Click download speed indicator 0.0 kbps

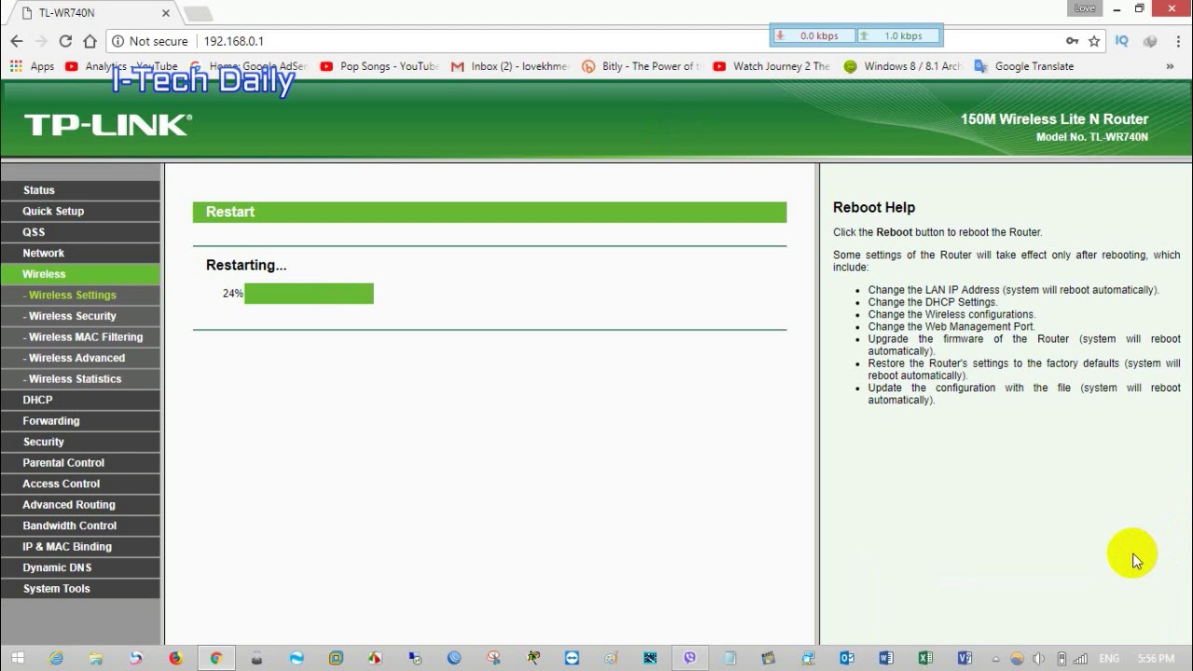[x=812, y=35]
